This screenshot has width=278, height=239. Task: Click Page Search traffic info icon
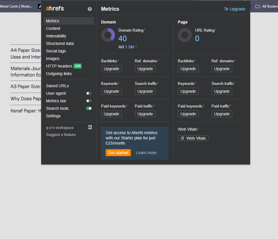(235, 83)
